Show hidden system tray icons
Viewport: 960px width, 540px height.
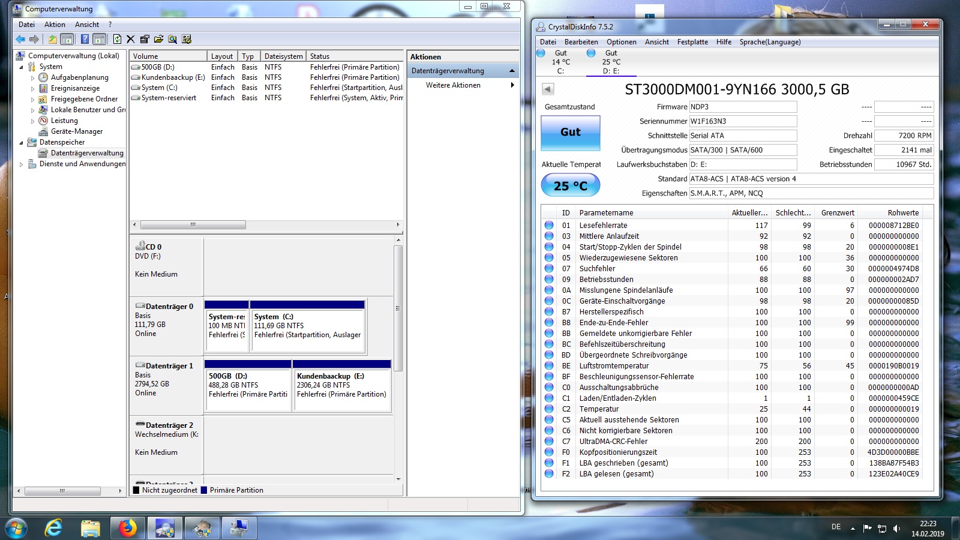click(853, 529)
